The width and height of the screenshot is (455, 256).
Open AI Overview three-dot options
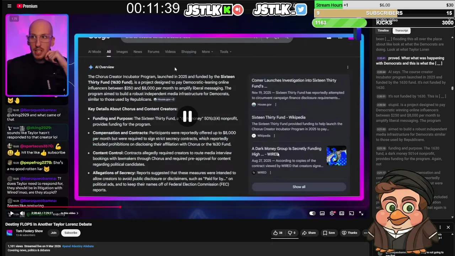coord(348,67)
